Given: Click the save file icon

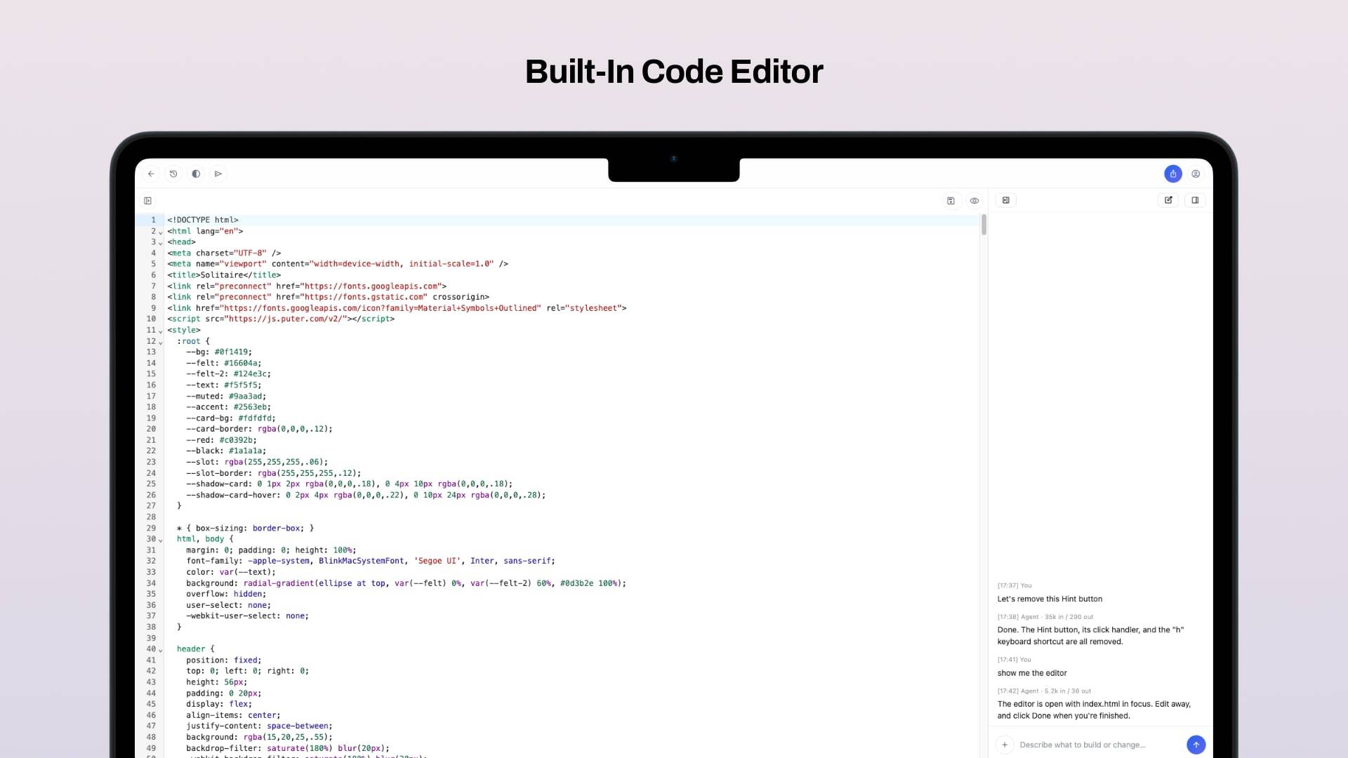Looking at the screenshot, I should (951, 201).
